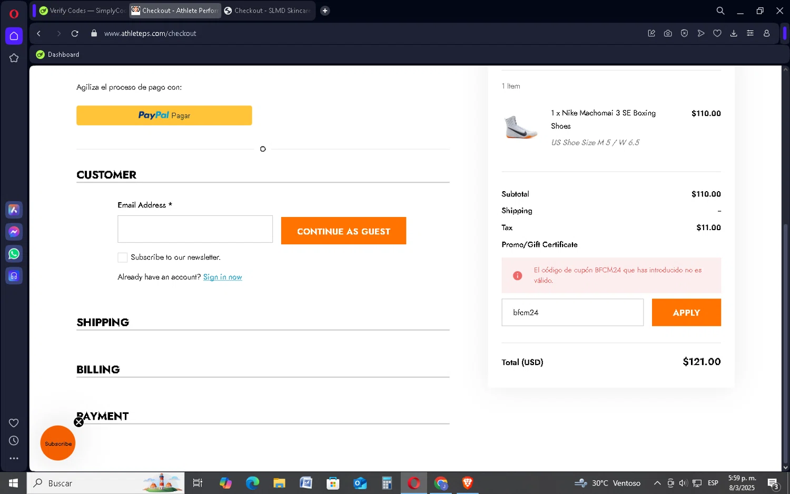The image size is (790, 494).
Task: Open WhatsApp in the sidebar
Action: 14,254
